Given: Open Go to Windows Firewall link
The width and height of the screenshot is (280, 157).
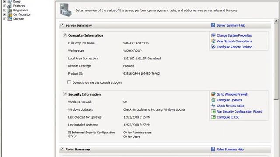Looking at the screenshot, I should click(x=232, y=94).
